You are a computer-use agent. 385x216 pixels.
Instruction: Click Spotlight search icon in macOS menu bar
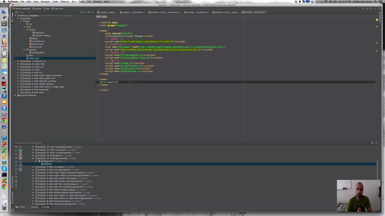point(375,1)
